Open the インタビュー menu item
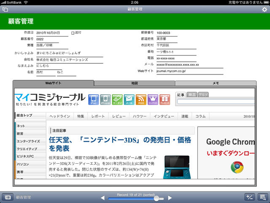Screen dimensions: 270x203 (x=164, y=116)
